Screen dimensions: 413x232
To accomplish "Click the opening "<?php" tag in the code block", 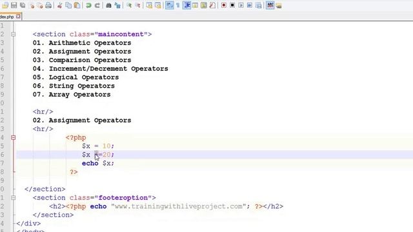I will tap(76, 137).
